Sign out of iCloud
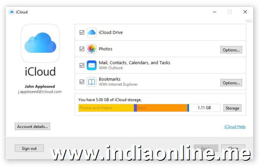The width and height of the screenshot is (260, 167). click(x=29, y=148)
